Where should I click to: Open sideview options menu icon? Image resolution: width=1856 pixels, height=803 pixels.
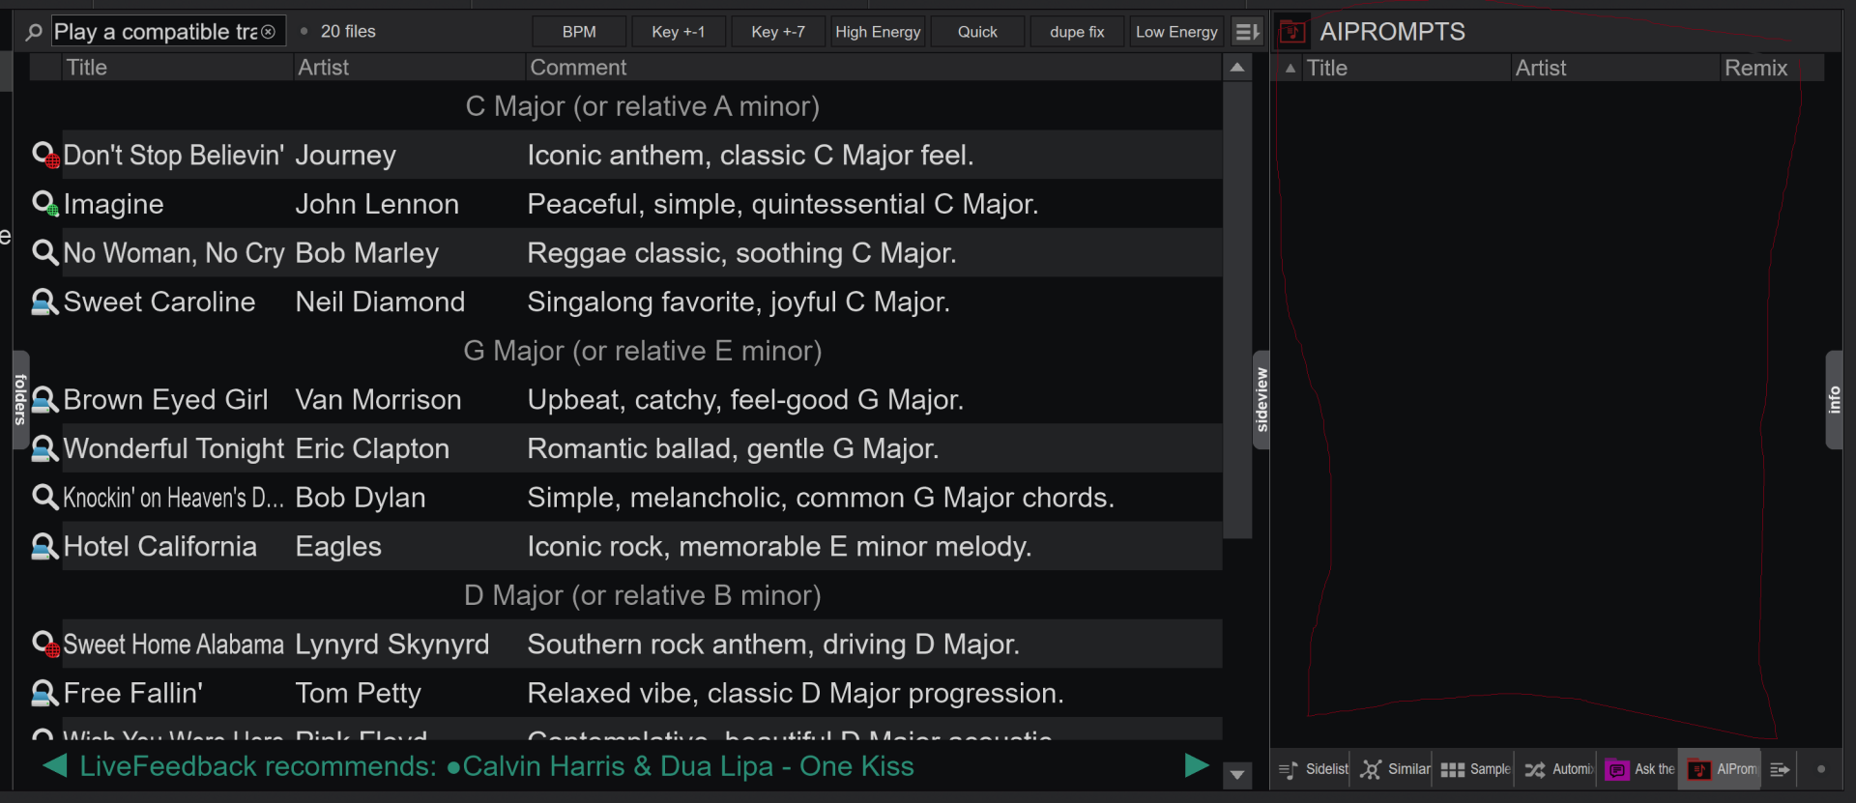pyautogui.click(x=1780, y=769)
